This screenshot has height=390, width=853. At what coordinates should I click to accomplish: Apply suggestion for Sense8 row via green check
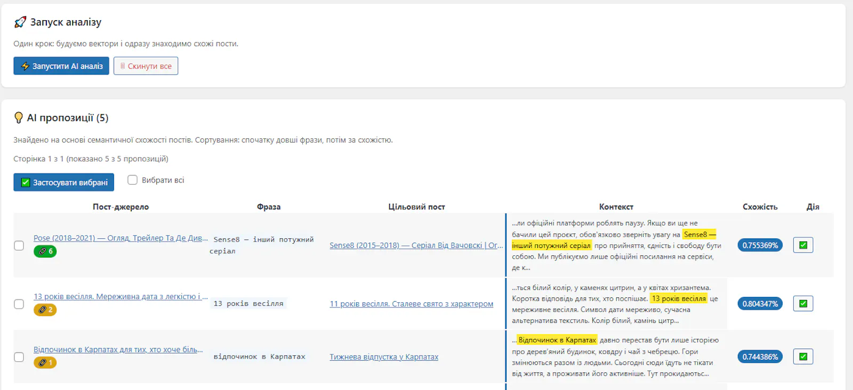click(803, 245)
